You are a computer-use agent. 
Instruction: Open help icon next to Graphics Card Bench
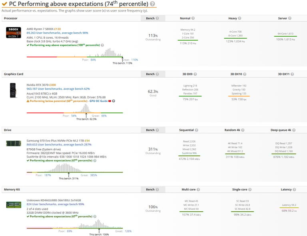(157, 74)
